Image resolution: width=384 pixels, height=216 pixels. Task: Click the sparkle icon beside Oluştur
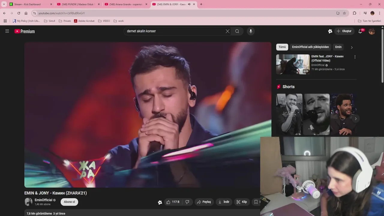tap(330, 31)
